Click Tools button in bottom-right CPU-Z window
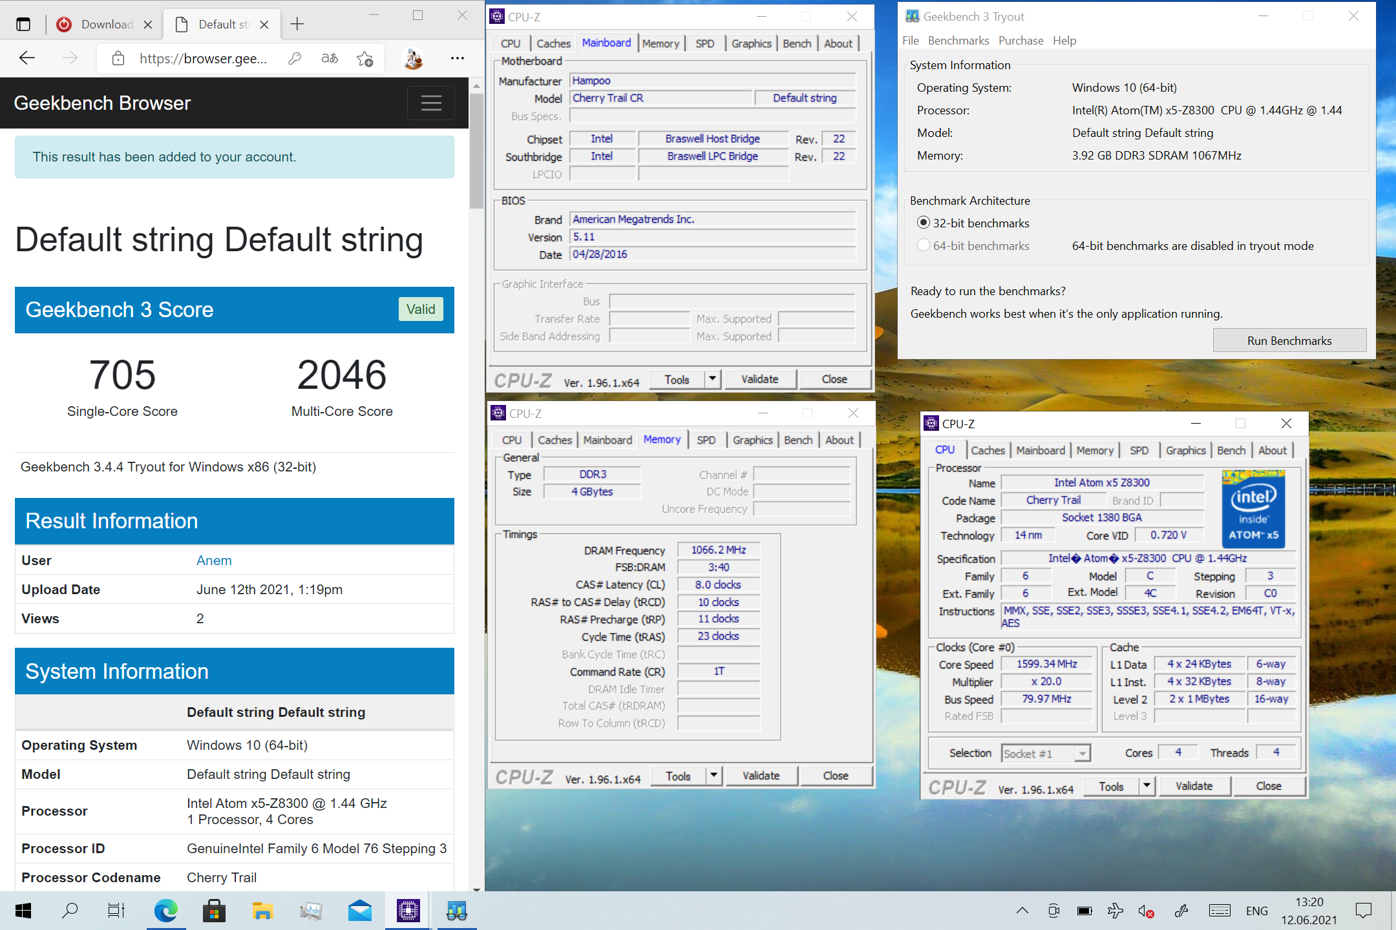The height and width of the screenshot is (930, 1396). tap(1111, 786)
